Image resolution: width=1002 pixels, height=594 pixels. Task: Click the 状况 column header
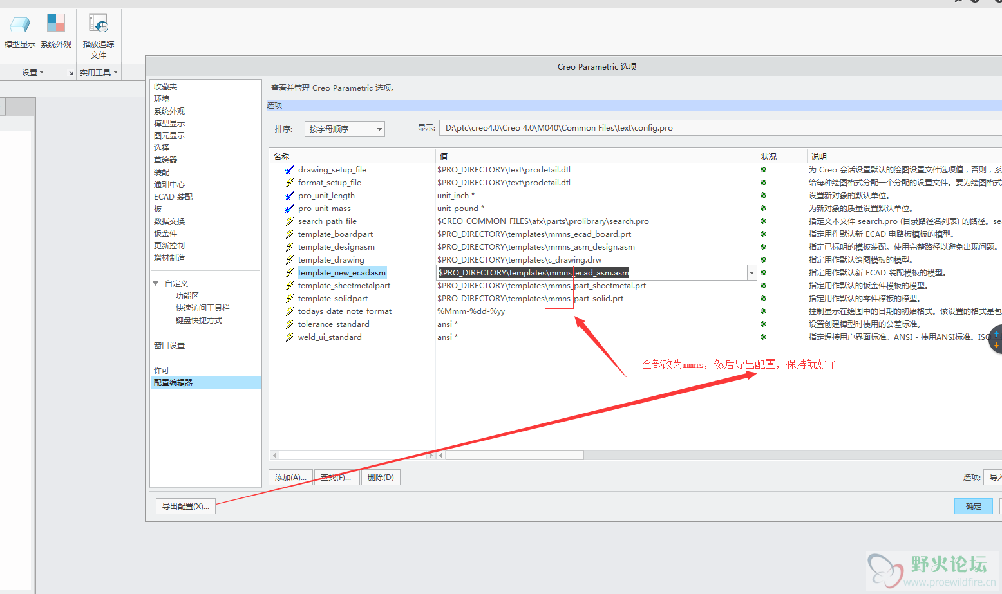click(782, 156)
